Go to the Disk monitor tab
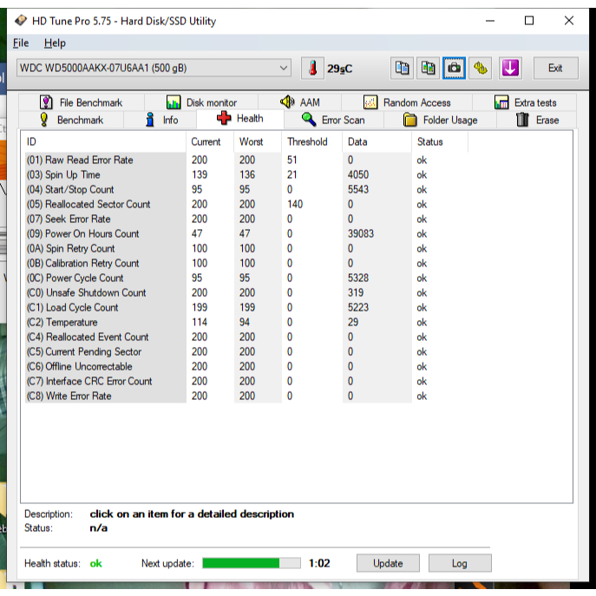This screenshot has width=596, height=596. click(x=201, y=102)
